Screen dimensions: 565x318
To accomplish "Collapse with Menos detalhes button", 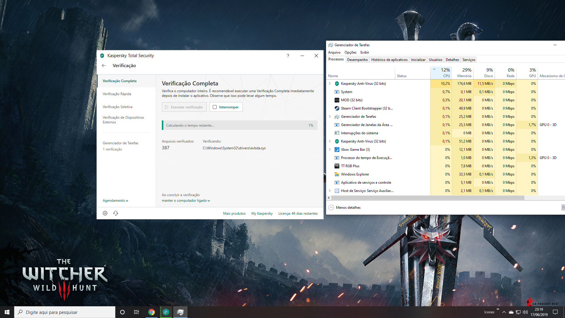I will 345,208.
